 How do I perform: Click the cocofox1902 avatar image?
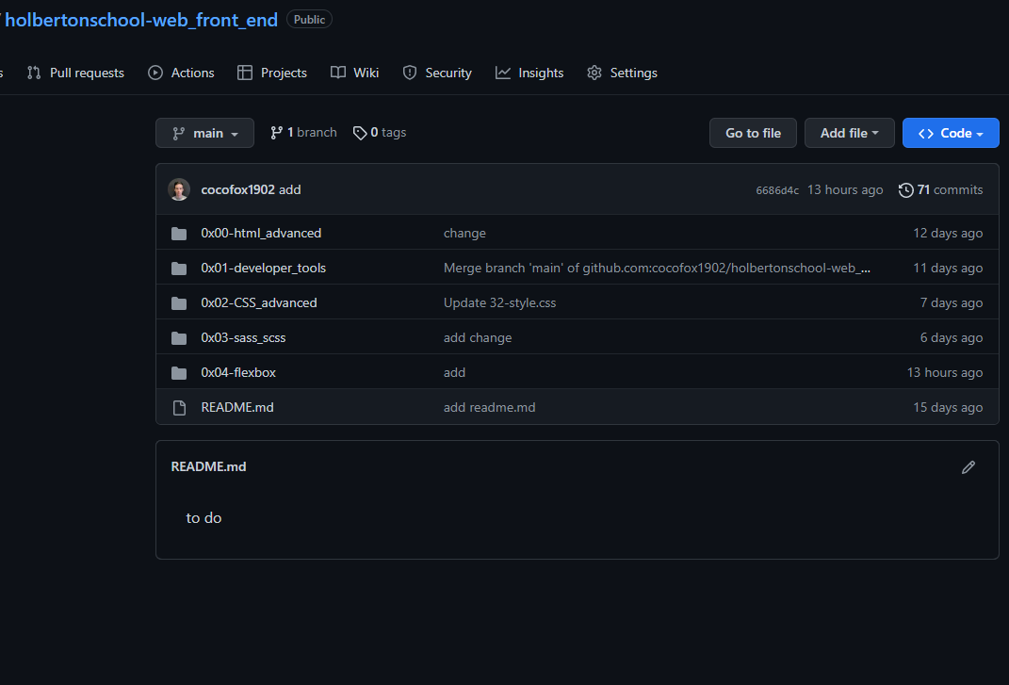[x=179, y=189]
